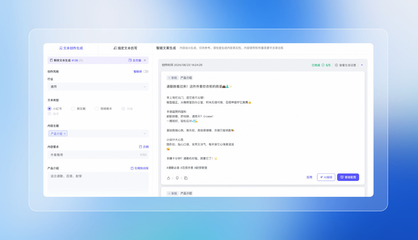
Task: Click the 已完成 5/5 status
Action: [321, 65]
